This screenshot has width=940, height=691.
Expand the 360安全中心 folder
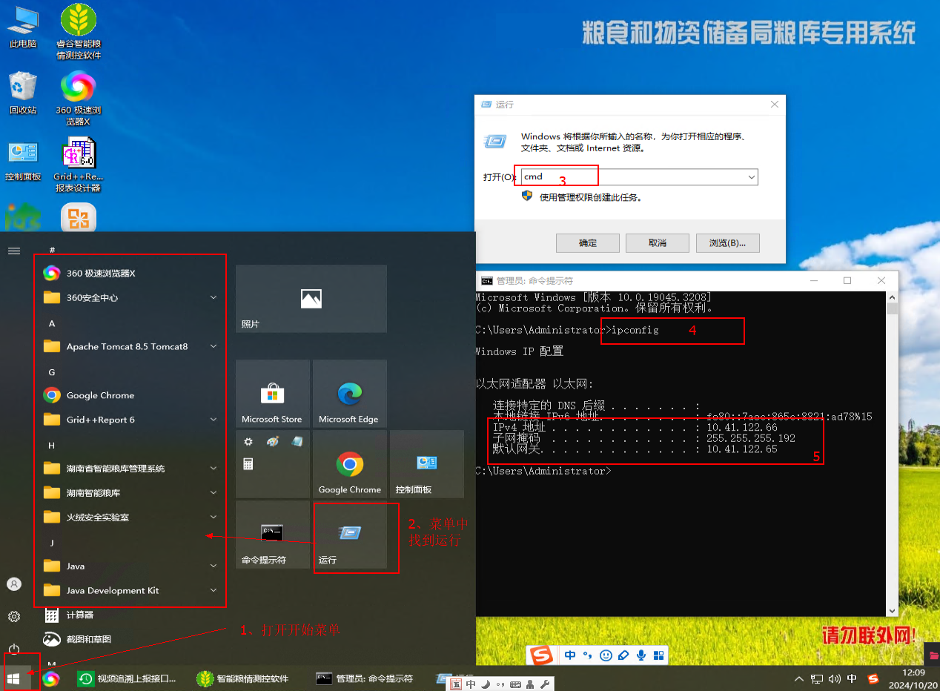tap(130, 297)
